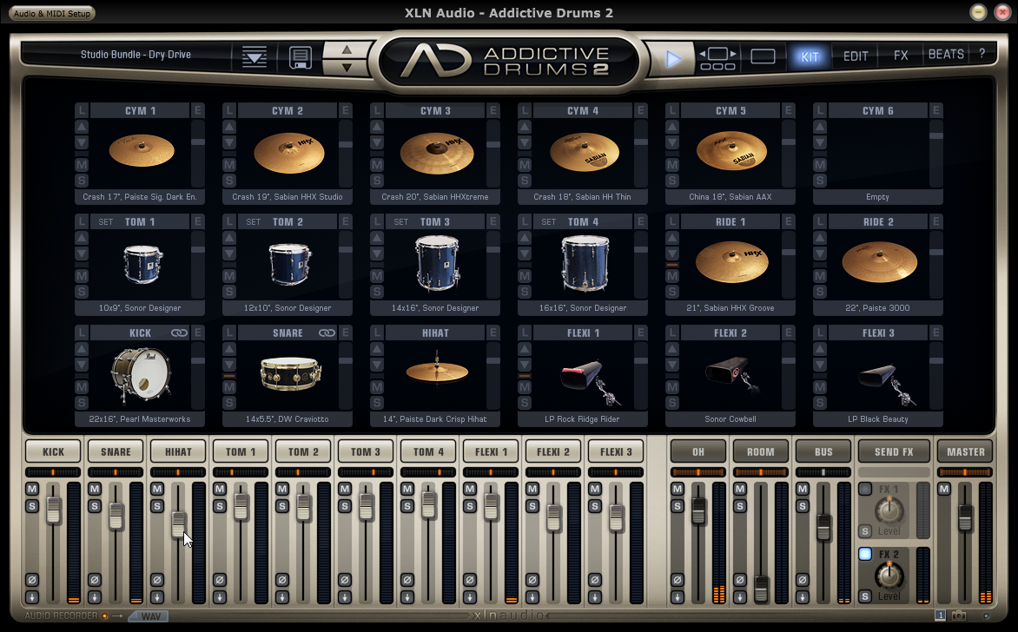Invert phase on the KICK mixer channel
The height and width of the screenshot is (632, 1018).
click(32, 579)
